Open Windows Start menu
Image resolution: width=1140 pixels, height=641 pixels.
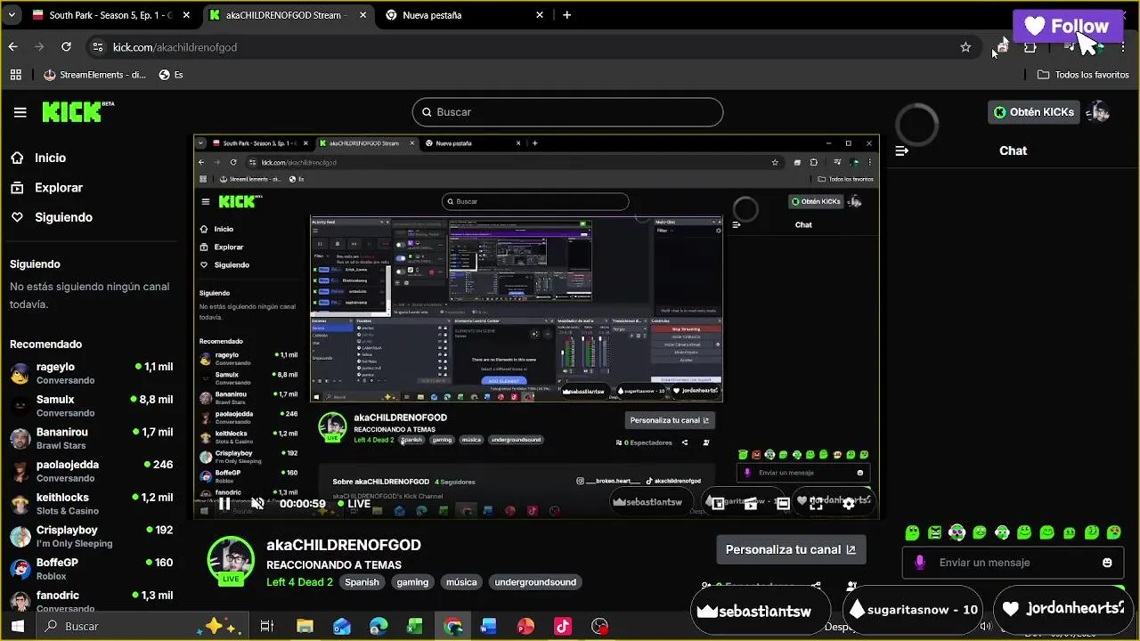(x=17, y=627)
